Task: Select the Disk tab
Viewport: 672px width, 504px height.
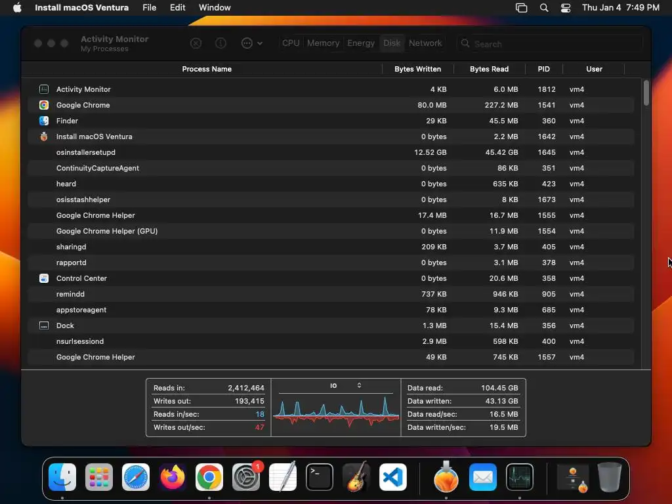Action: click(x=392, y=43)
